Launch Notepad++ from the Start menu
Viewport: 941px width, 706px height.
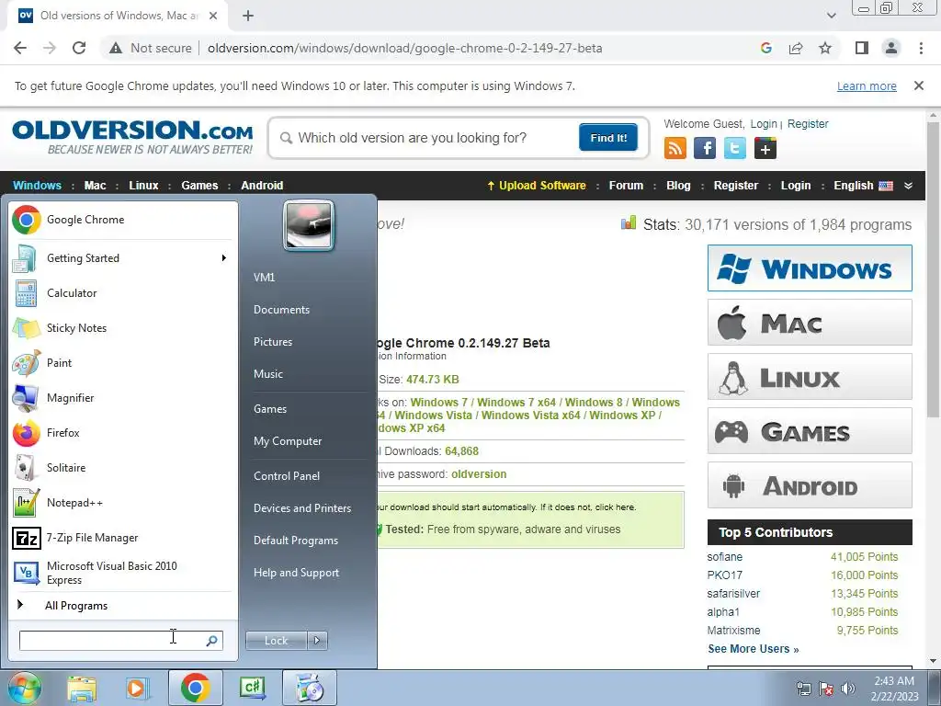point(122,503)
